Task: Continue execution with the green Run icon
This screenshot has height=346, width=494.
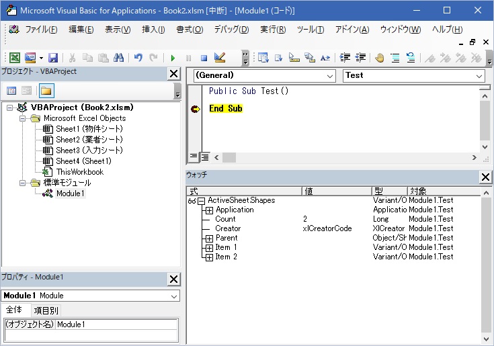Action: 173,58
